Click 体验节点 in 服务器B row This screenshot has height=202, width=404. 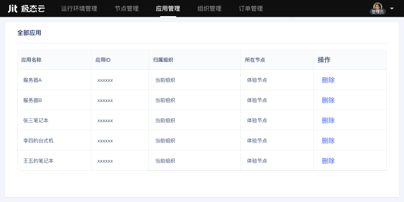(257, 100)
